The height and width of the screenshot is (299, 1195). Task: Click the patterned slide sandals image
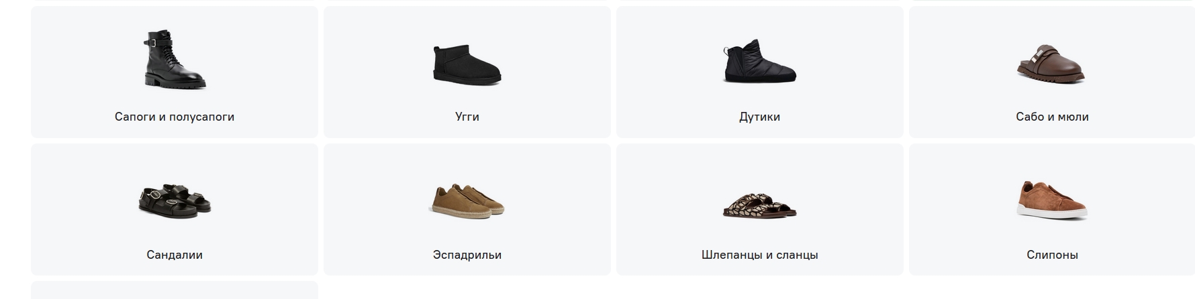tap(760, 204)
